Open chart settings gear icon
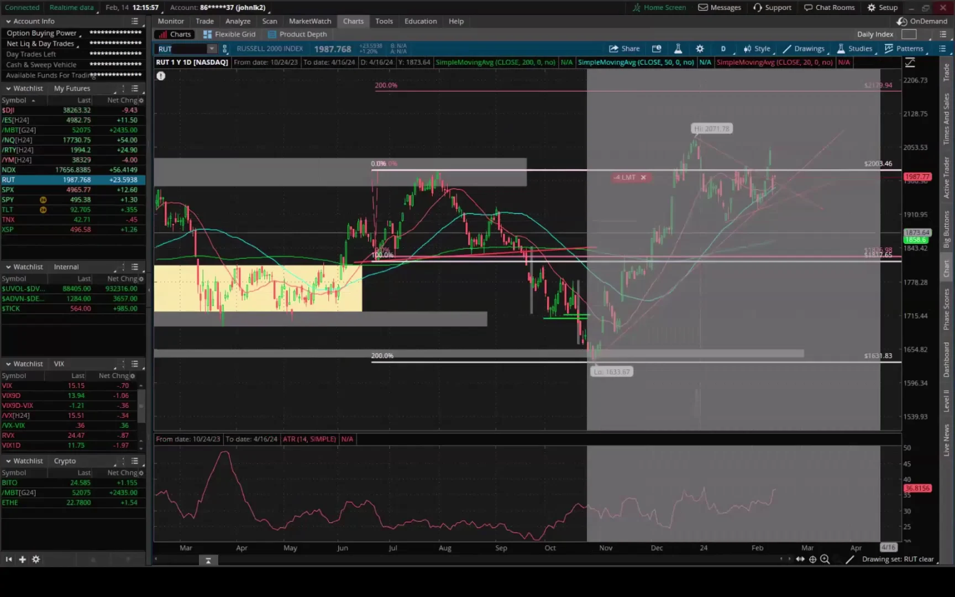The image size is (955, 597). click(700, 49)
